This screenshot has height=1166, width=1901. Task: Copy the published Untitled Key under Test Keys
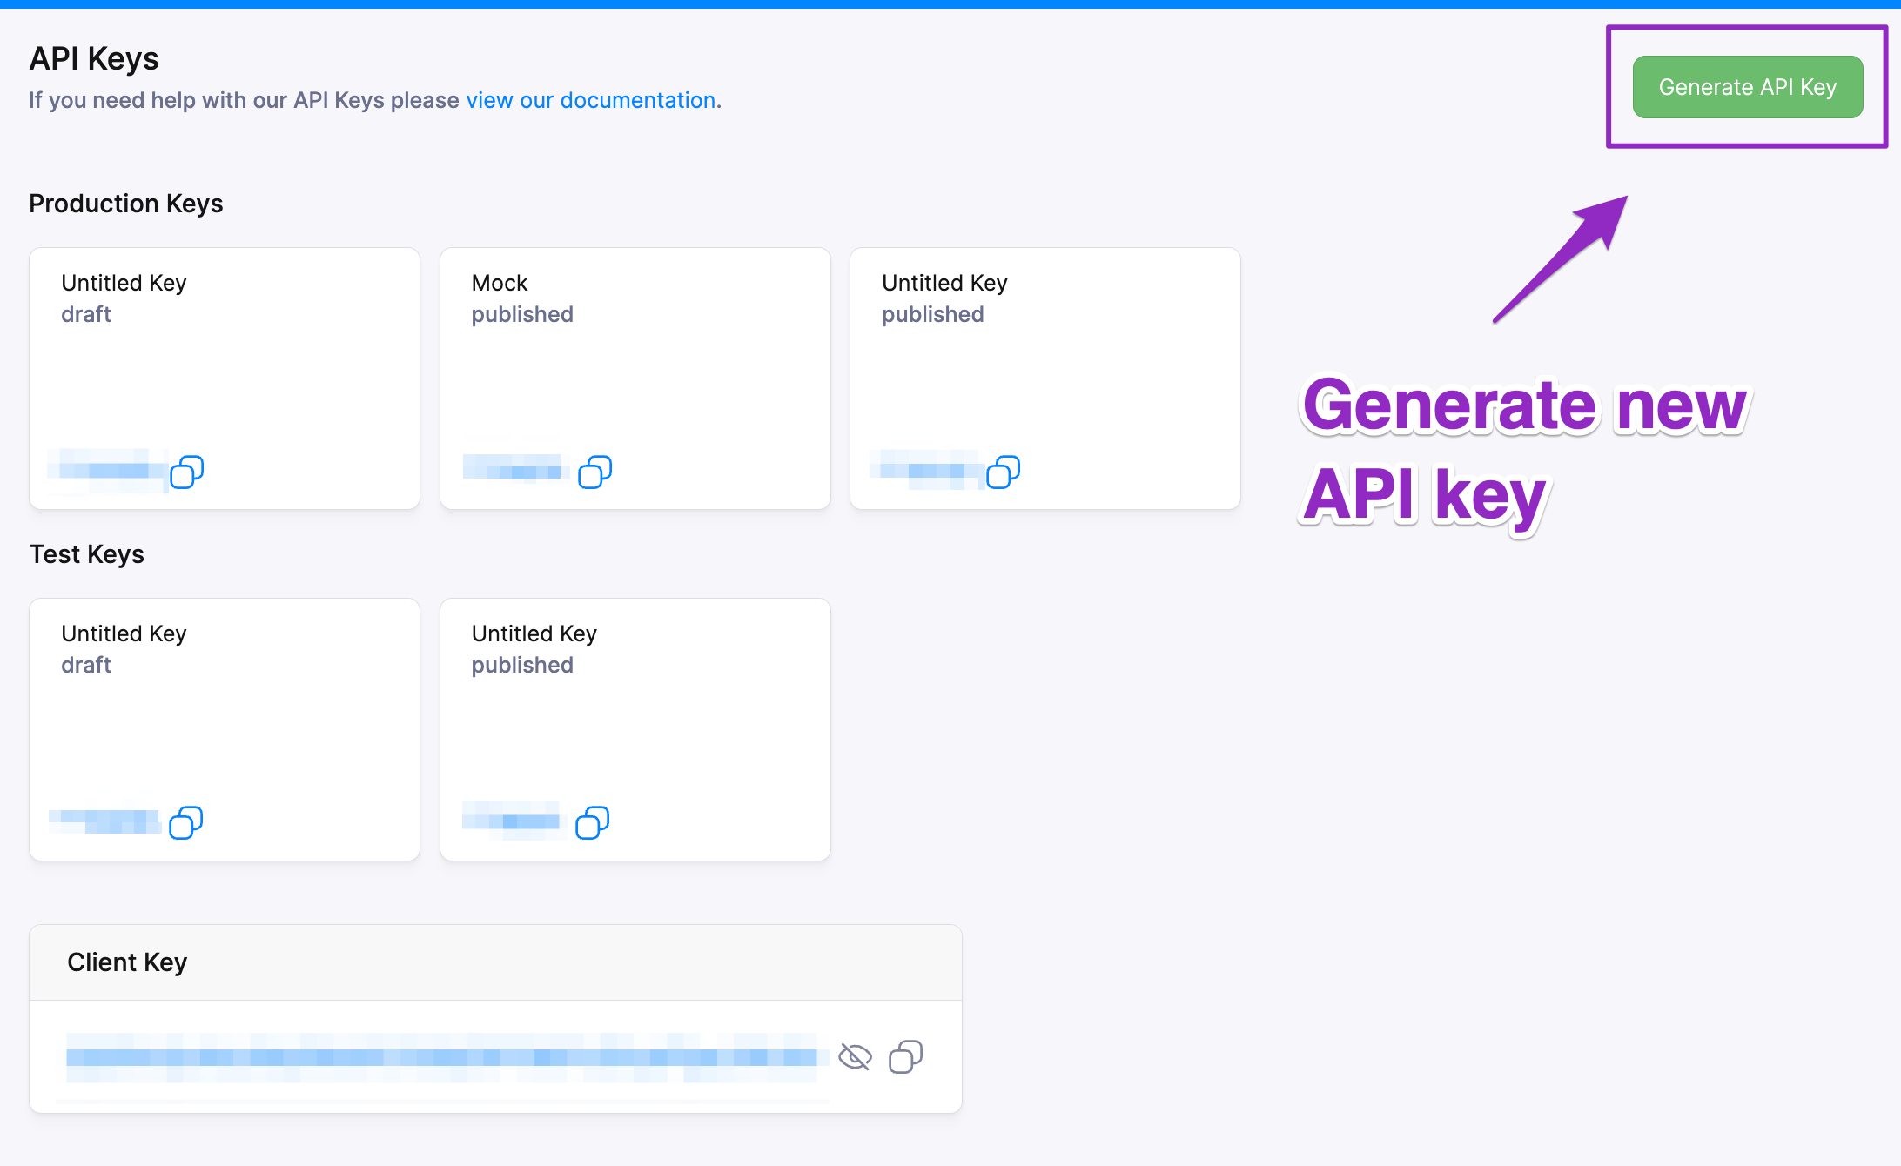coord(593,822)
